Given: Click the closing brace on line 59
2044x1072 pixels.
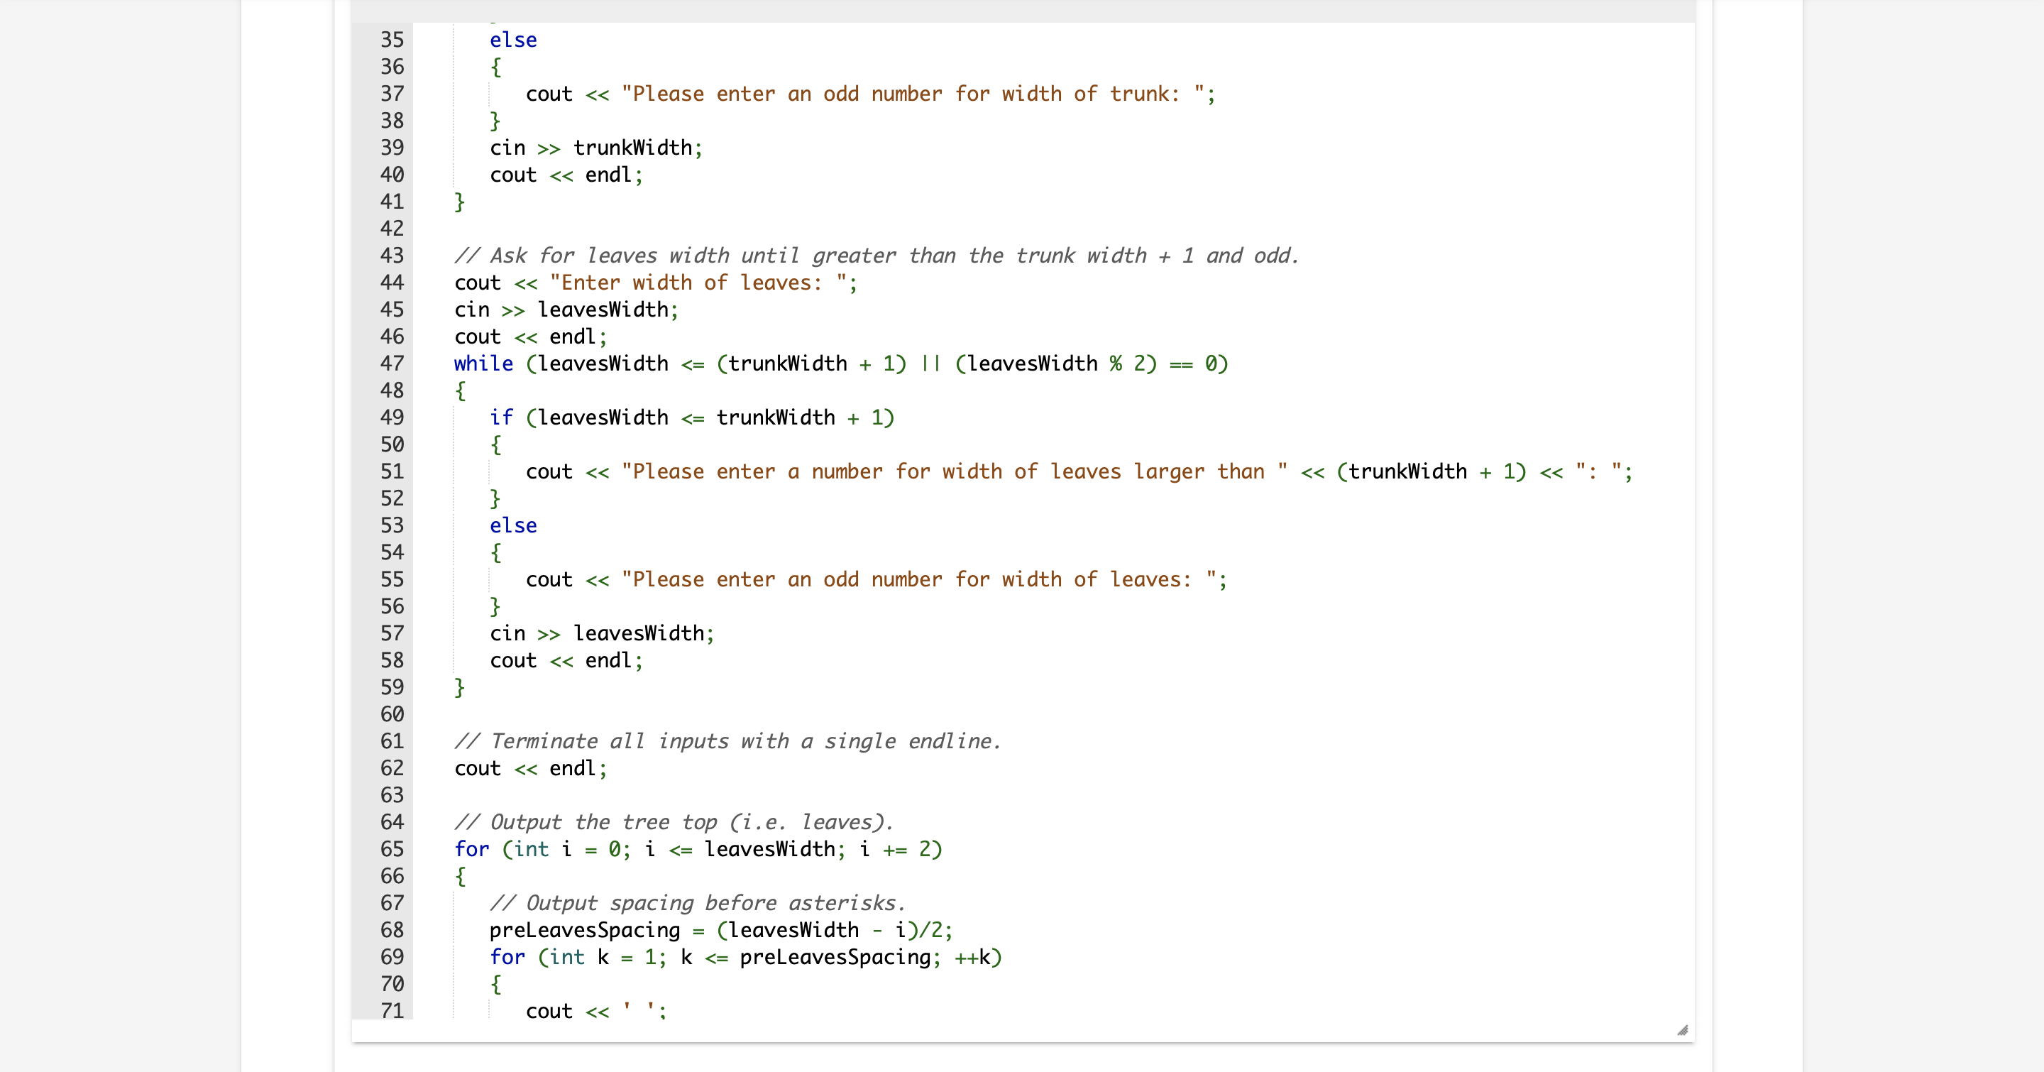Looking at the screenshot, I should (458, 687).
